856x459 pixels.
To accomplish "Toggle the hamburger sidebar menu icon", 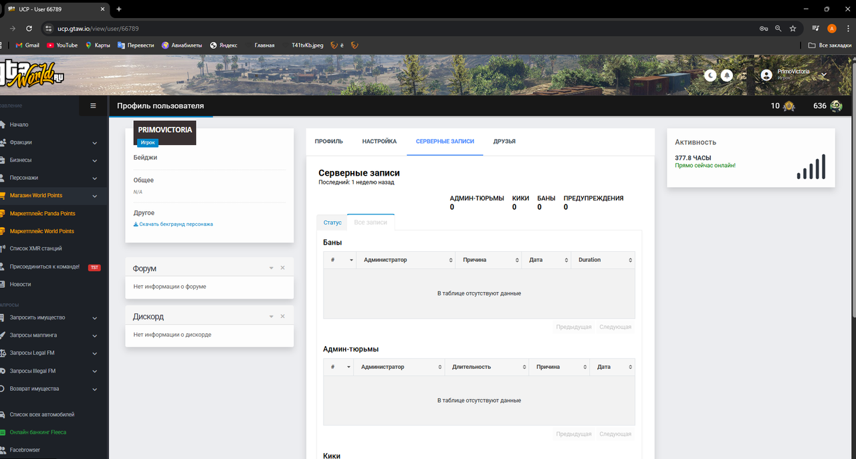I will [93, 106].
